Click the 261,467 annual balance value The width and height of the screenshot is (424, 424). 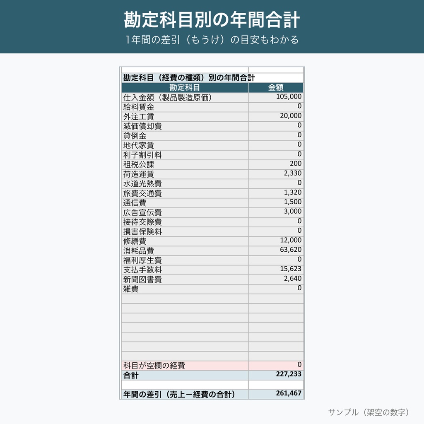289,393
